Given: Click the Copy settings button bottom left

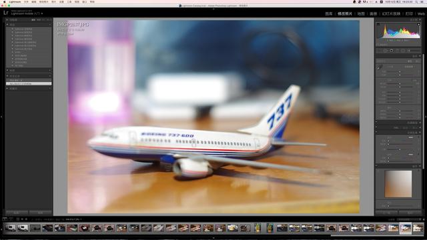Looking at the screenshot, I should pos(17,213).
